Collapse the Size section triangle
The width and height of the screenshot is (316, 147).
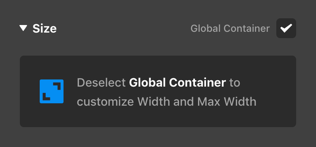pos(23,28)
